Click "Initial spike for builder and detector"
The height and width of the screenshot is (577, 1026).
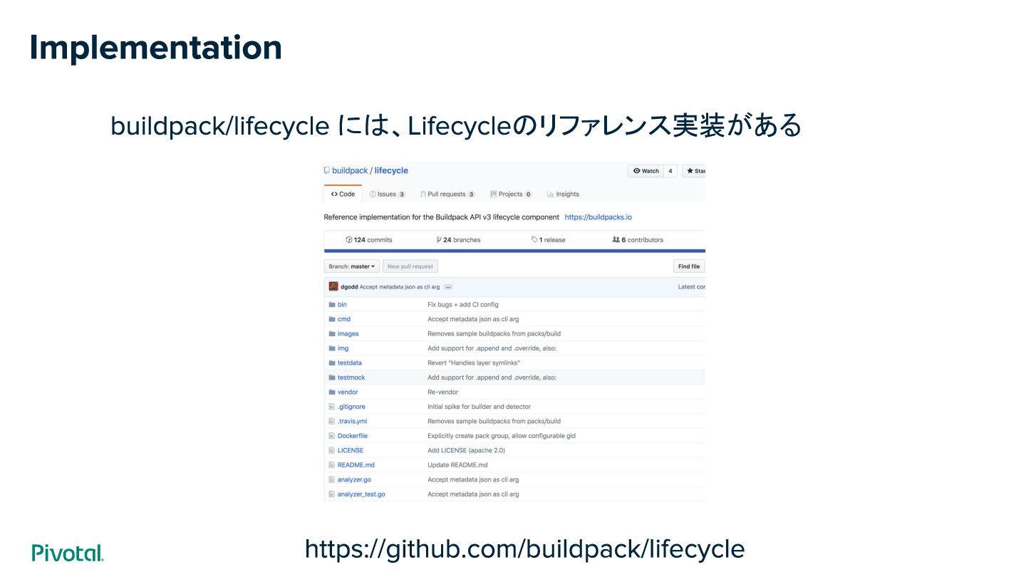click(479, 407)
